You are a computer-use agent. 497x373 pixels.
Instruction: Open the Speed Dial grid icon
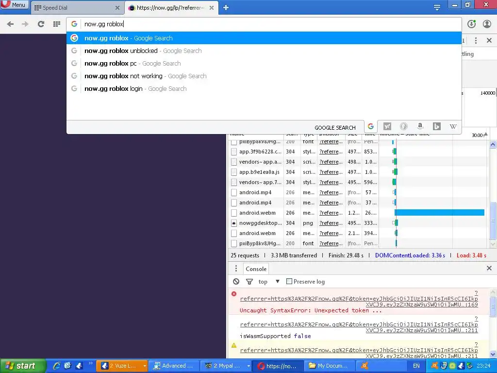[x=57, y=24]
